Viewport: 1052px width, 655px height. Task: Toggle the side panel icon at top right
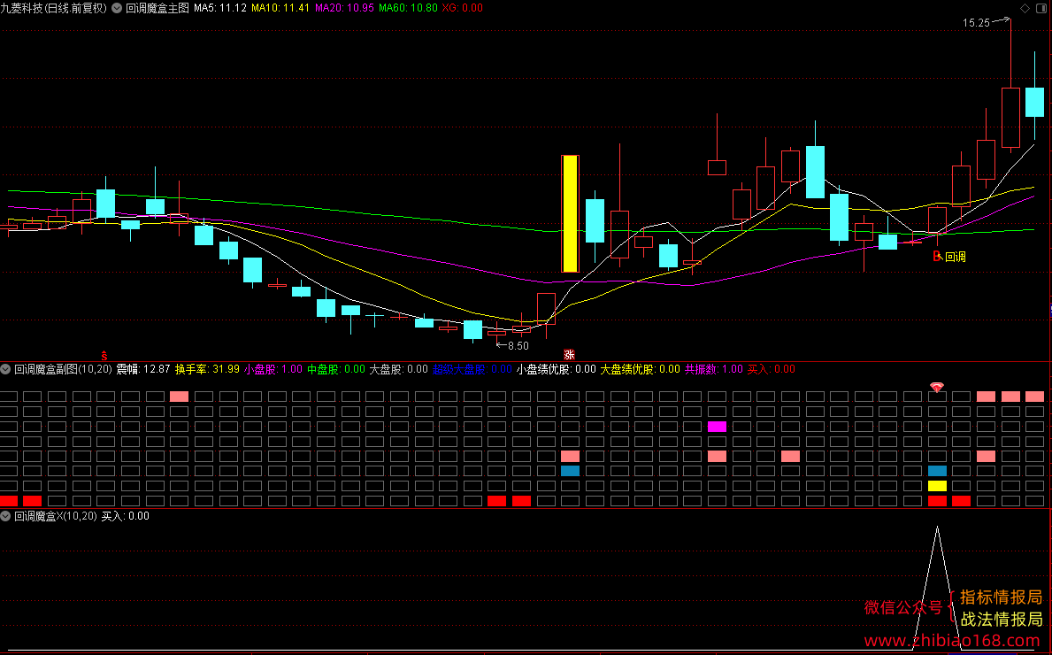pyautogui.click(x=1042, y=8)
